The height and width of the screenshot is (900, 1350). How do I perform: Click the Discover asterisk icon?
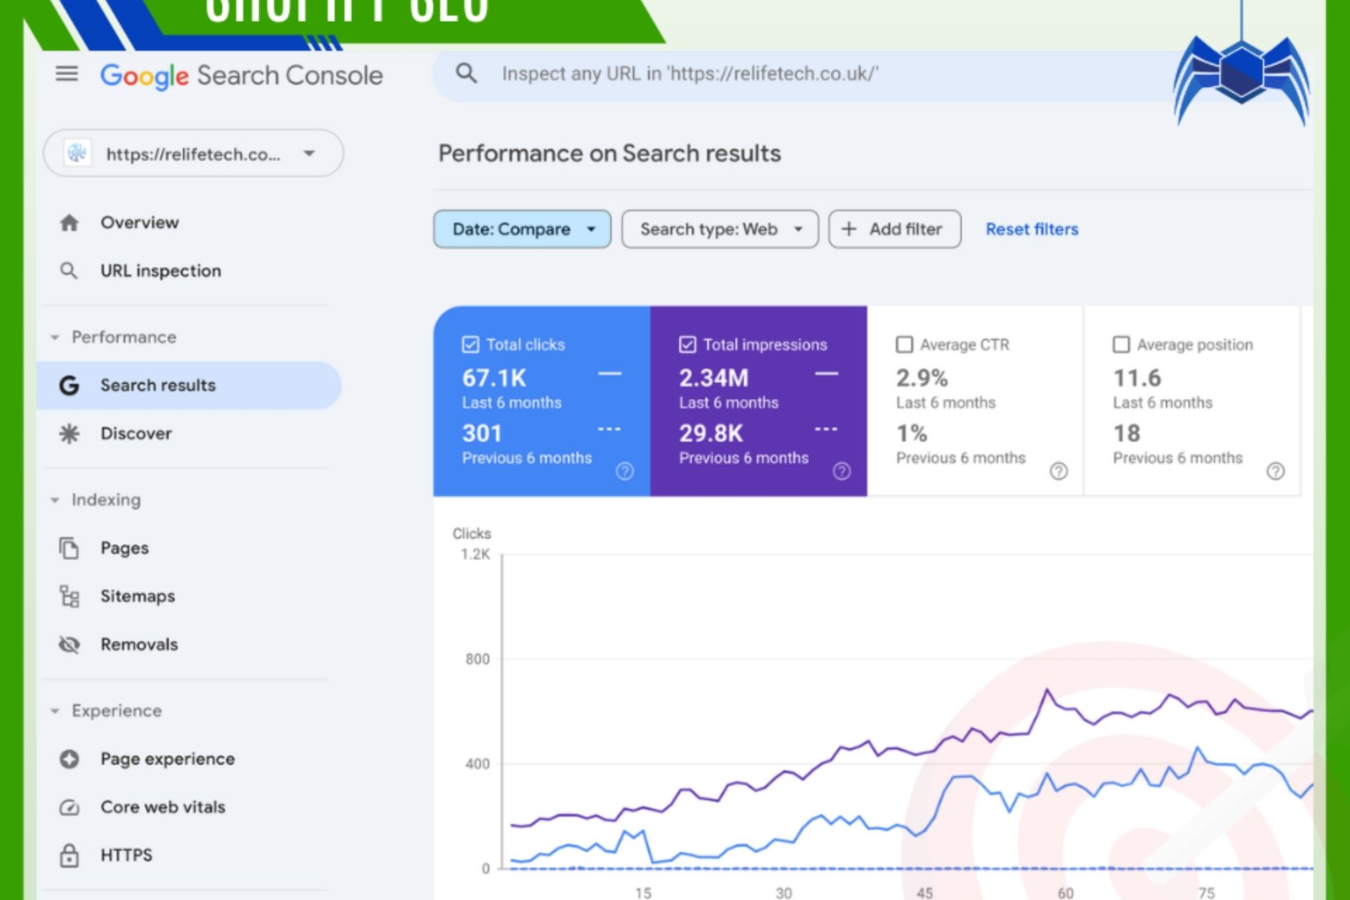coord(69,434)
